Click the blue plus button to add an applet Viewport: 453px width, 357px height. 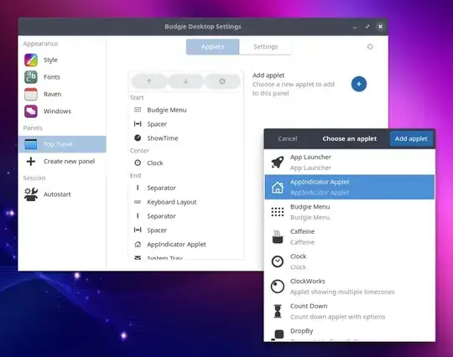pos(359,84)
